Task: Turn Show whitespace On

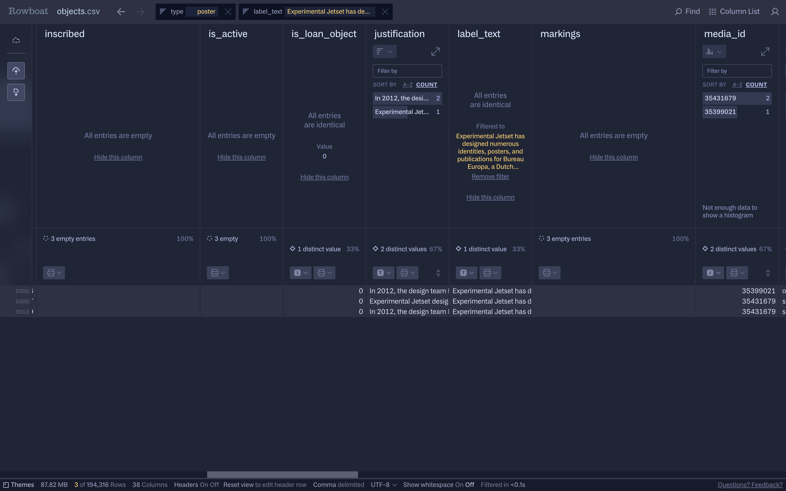Action: click(x=459, y=484)
